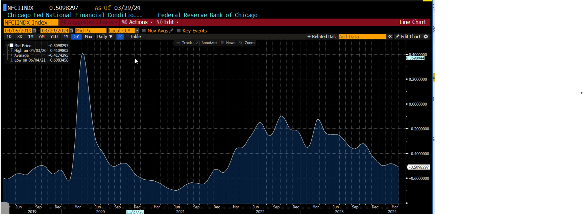Screen dimensions: 583x214
Task: Open the start date calendar picker
Action: point(34,31)
